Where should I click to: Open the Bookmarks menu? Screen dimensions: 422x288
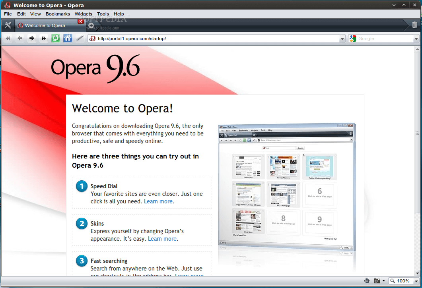pos(58,14)
